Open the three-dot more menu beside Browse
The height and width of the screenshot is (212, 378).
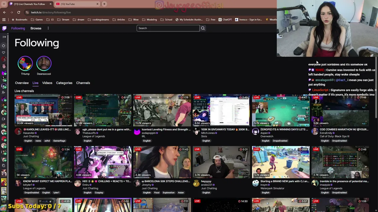(48, 28)
